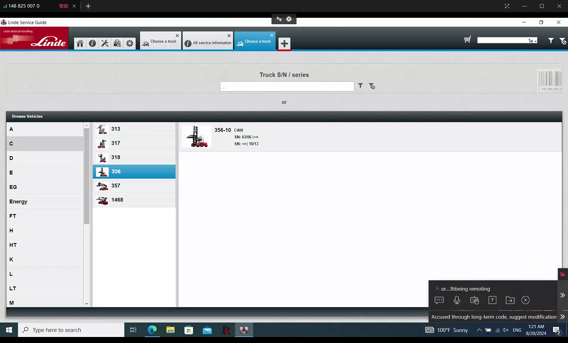Open the To dropdown in the header search
Image resolution: width=568 pixels, height=343 pixels.
tap(532, 41)
